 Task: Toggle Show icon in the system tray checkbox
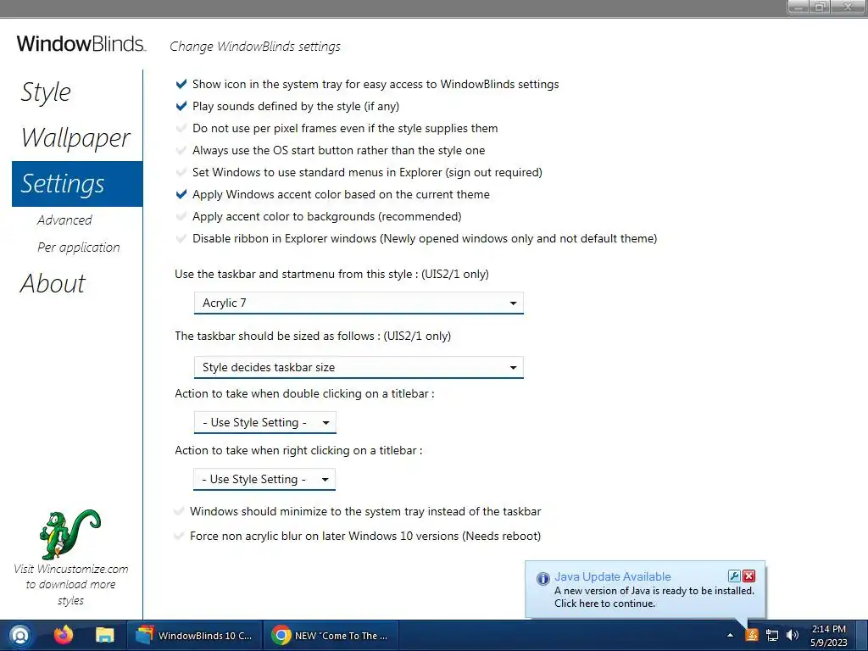[x=181, y=84]
